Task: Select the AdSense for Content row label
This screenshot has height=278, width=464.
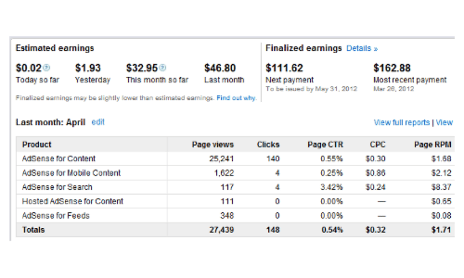Action: click(x=59, y=159)
